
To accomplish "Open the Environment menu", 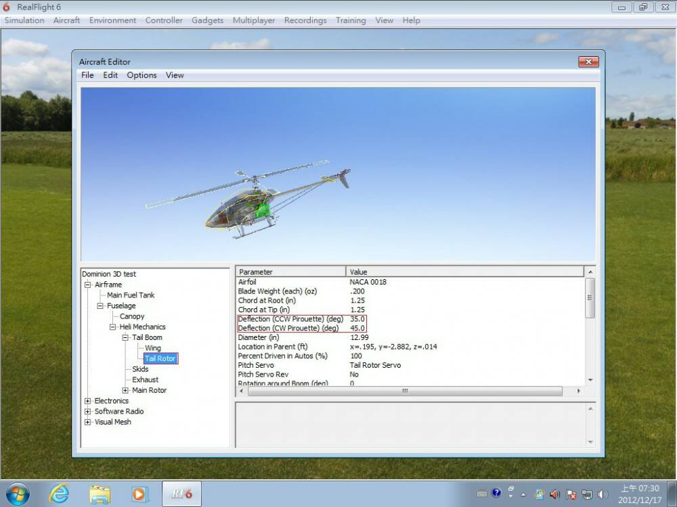I will point(112,20).
